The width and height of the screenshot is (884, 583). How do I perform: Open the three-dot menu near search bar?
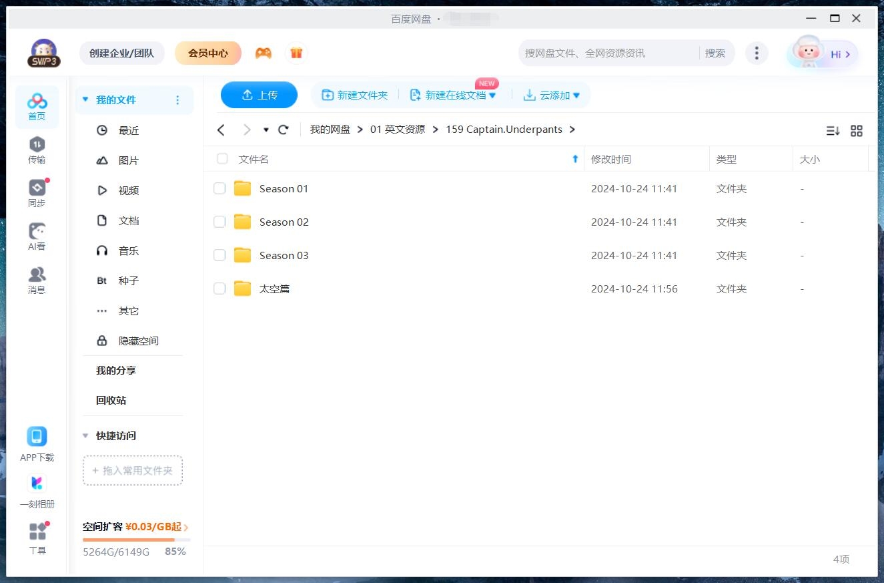tap(757, 52)
